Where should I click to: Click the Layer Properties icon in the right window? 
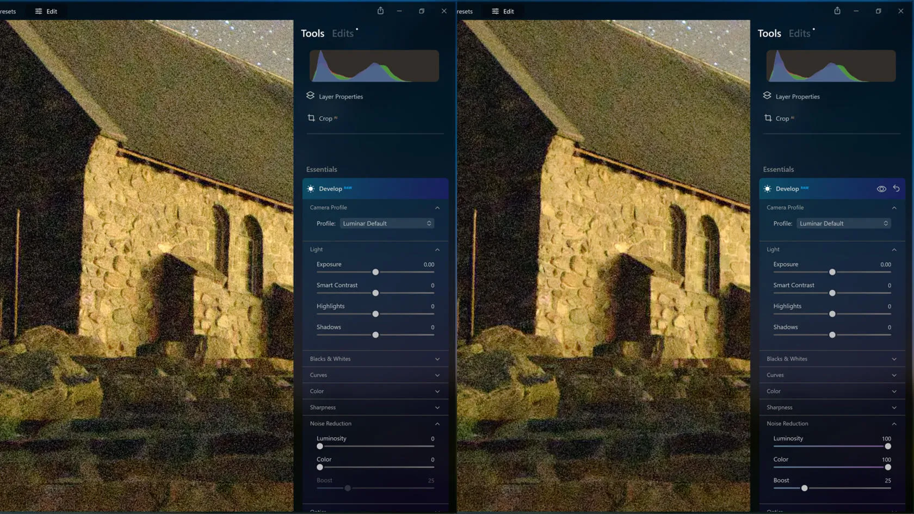click(767, 96)
